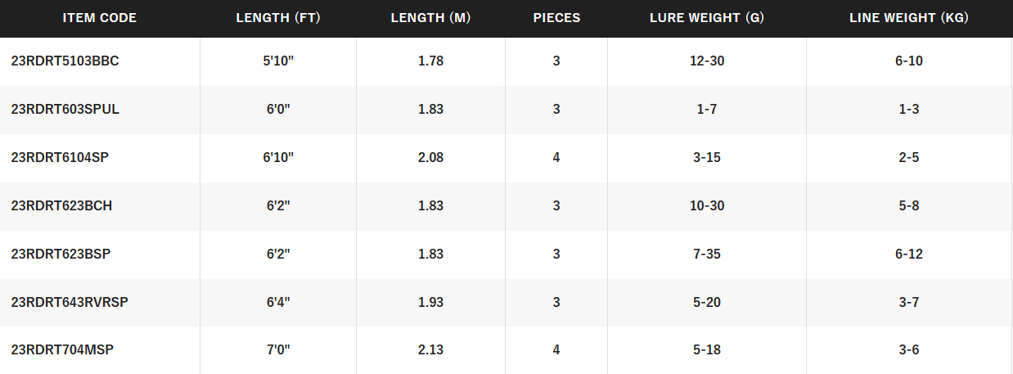The width and height of the screenshot is (1013, 374).
Task: Click the ITEM CODE column header
Action: (x=100, y=18)
